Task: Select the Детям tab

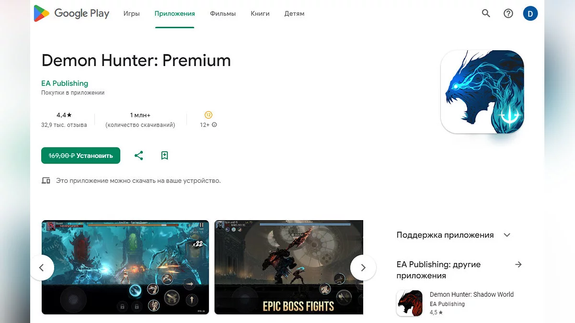Action: point(294,13)
